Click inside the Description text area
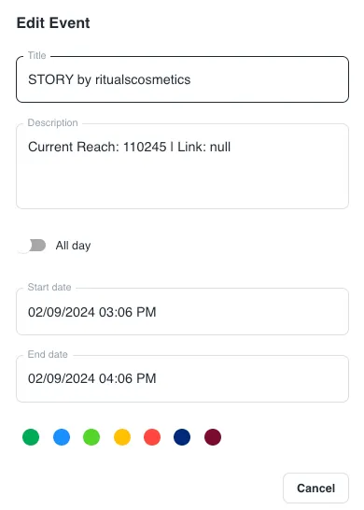The image size is (364, 510). pos(182,166)
